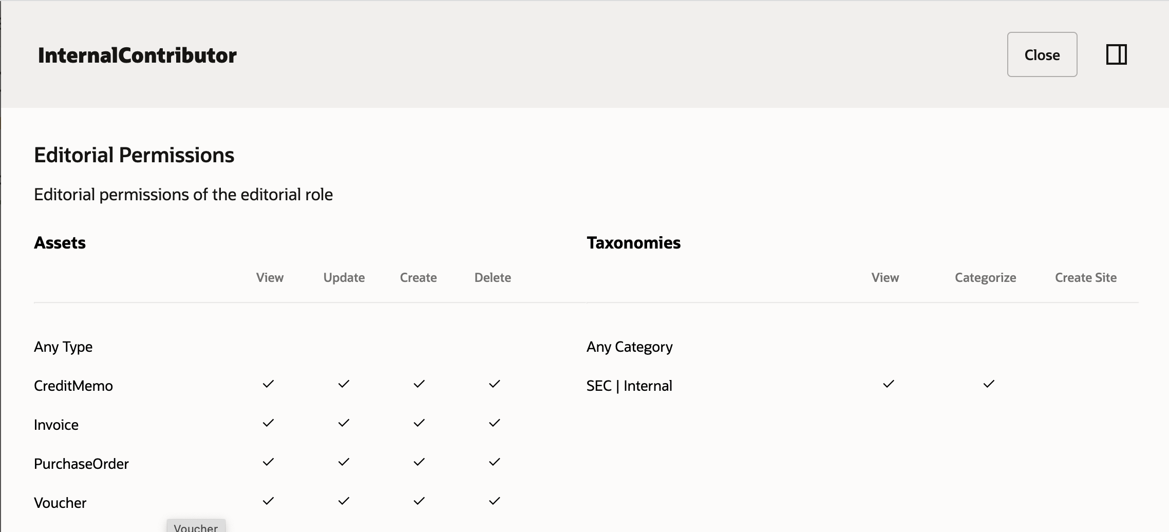Click the PurchaseOrder asset type label
1169x532 pixels.
point(81,464)
